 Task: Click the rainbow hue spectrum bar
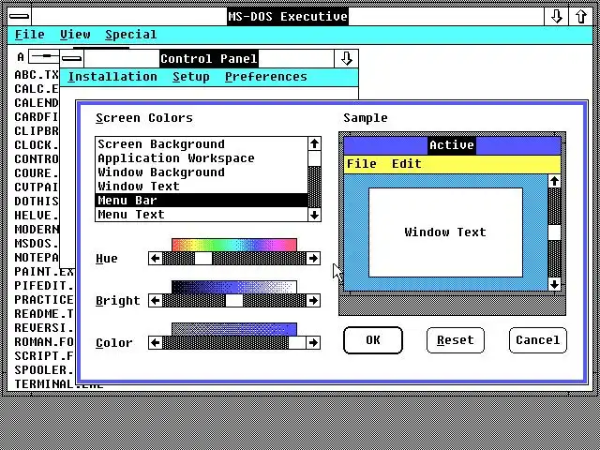pyautogui.click(x=234, y=245)
